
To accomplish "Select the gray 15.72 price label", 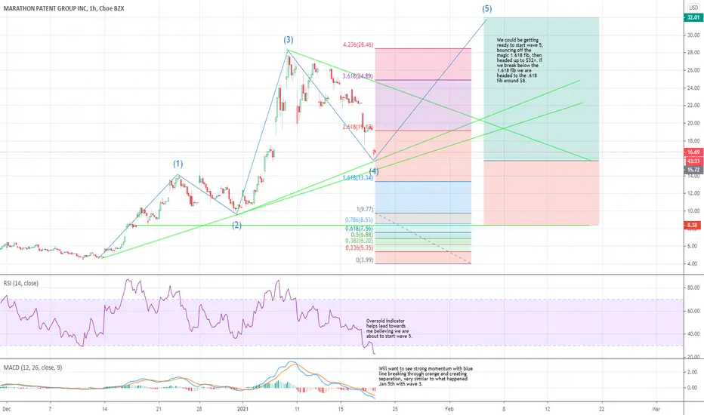I will coord(693,170).
